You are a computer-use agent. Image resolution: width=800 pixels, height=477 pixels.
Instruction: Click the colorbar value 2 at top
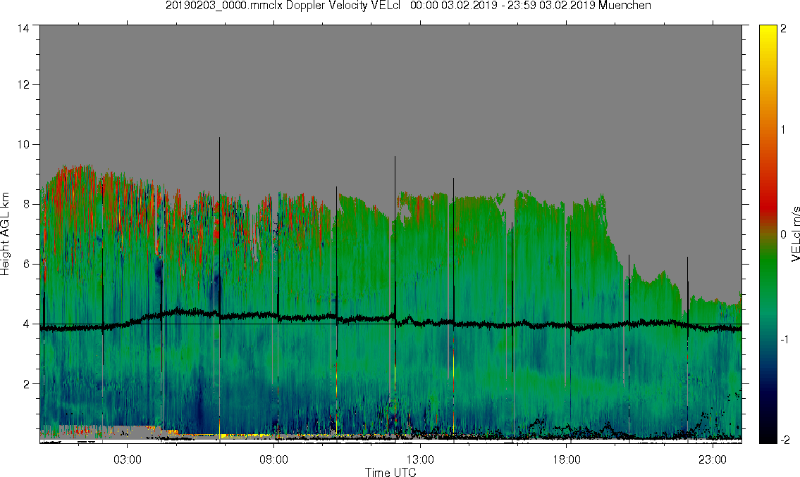(784, 29)
